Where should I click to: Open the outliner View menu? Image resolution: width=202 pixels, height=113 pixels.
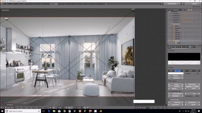coord(185,10)
